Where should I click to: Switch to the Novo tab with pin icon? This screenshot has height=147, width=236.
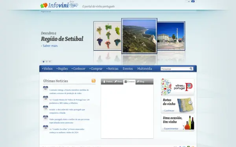coord(118,82)
